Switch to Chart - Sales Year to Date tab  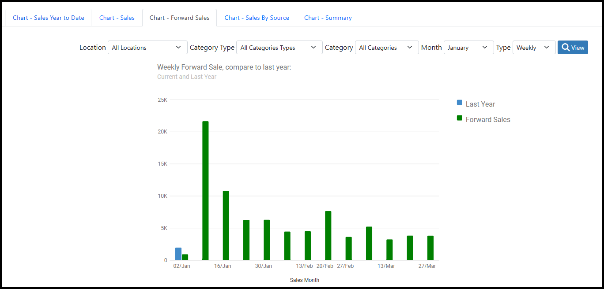49,18
